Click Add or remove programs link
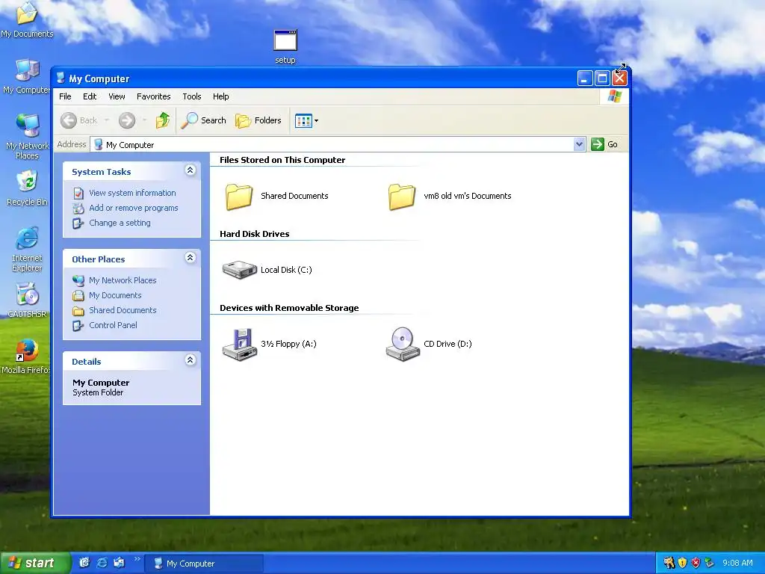765x574 pixels. click(x=133, y=208)
